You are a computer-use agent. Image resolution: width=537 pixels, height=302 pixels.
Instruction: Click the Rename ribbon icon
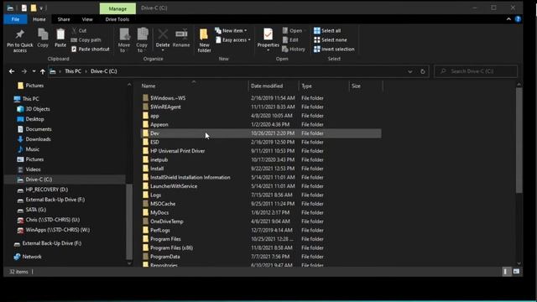tap(181, 39)
